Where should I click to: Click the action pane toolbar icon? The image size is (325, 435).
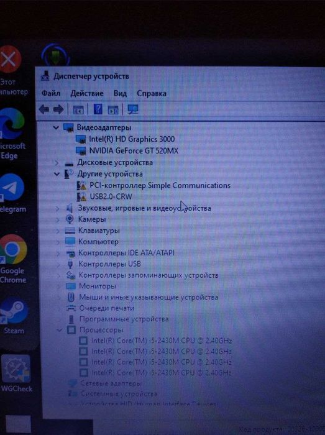(x=113, y=109)
